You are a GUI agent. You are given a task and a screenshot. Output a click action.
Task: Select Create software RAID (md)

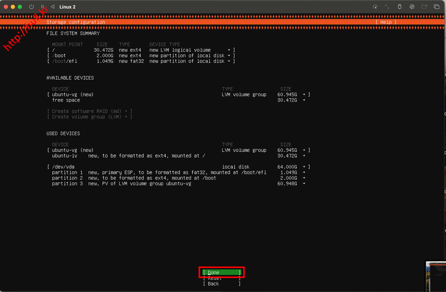[90, 111]
